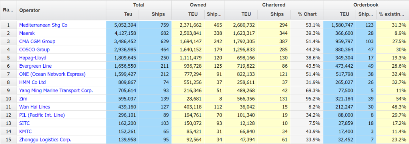Select chartered TEU value 36,042
409x144 pixels.
point(247,107)
